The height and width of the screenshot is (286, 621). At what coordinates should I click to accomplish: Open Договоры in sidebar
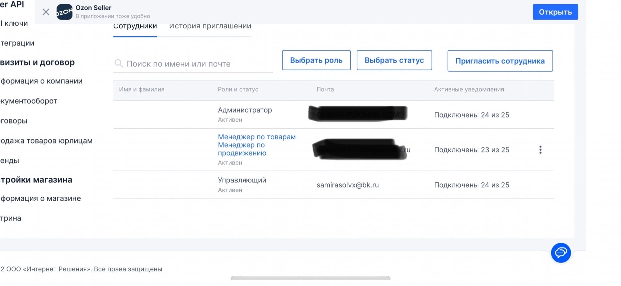(x=14, y=121)
